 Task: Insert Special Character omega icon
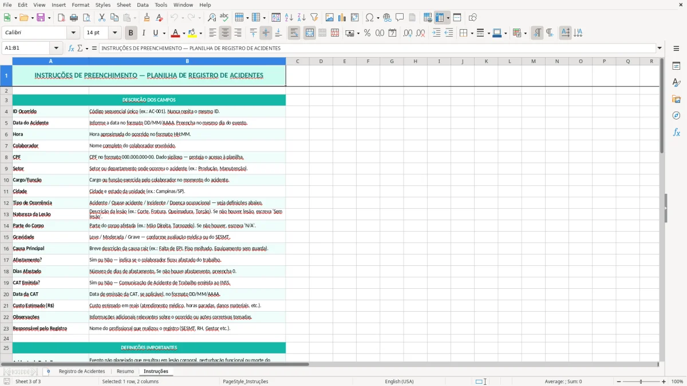click(369, 18)
